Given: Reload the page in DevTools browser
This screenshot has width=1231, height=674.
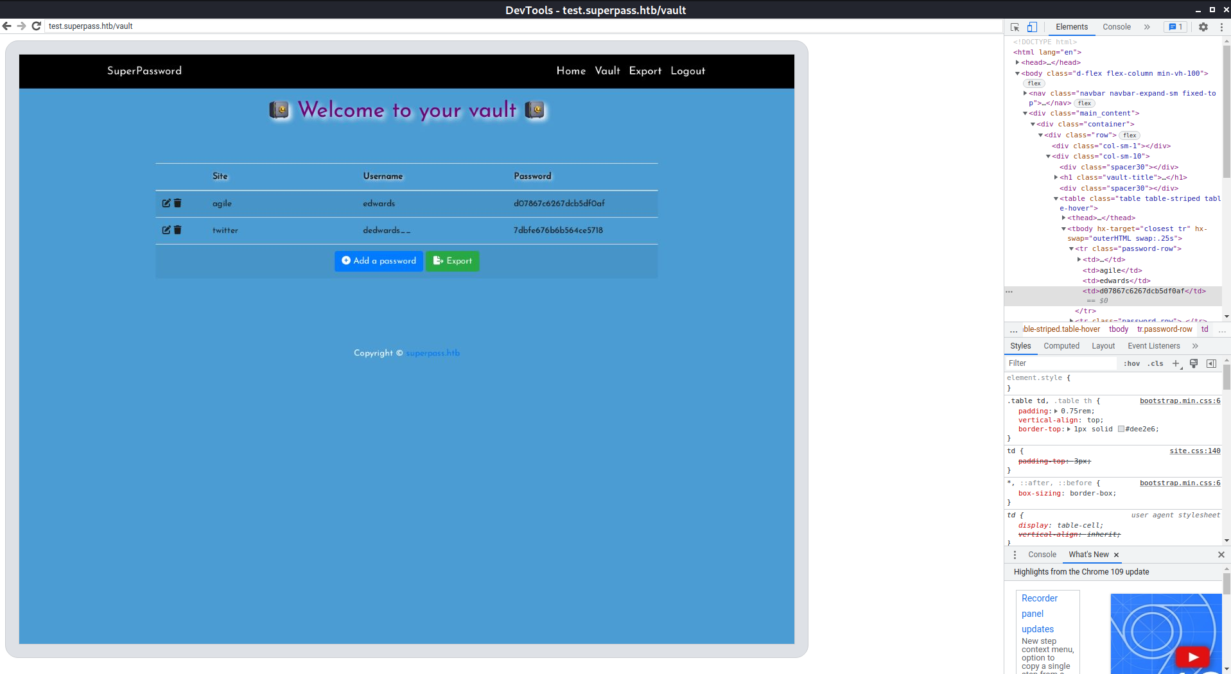Looking at the screenshot, I should 37,26.
